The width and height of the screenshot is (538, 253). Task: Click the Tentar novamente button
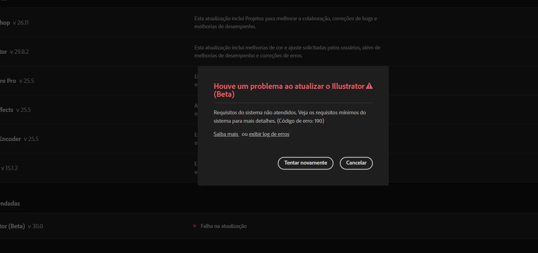[x=305, y=163]
